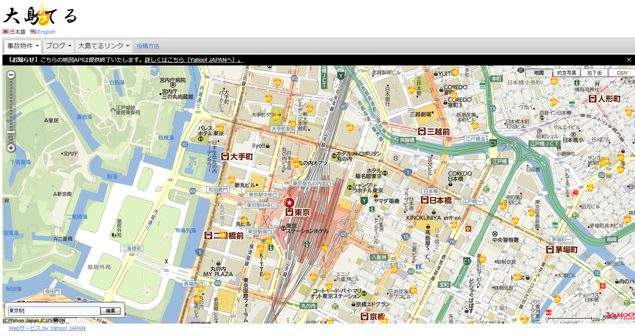635x336 pixels.
Task: Select the 地図 map type tab
Action: click(539, 73)
